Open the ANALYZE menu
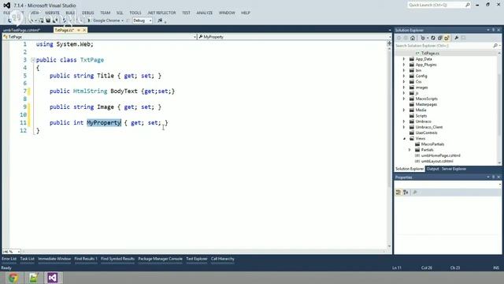The width and height of the screenshot is (504, 284). (205, 13)
